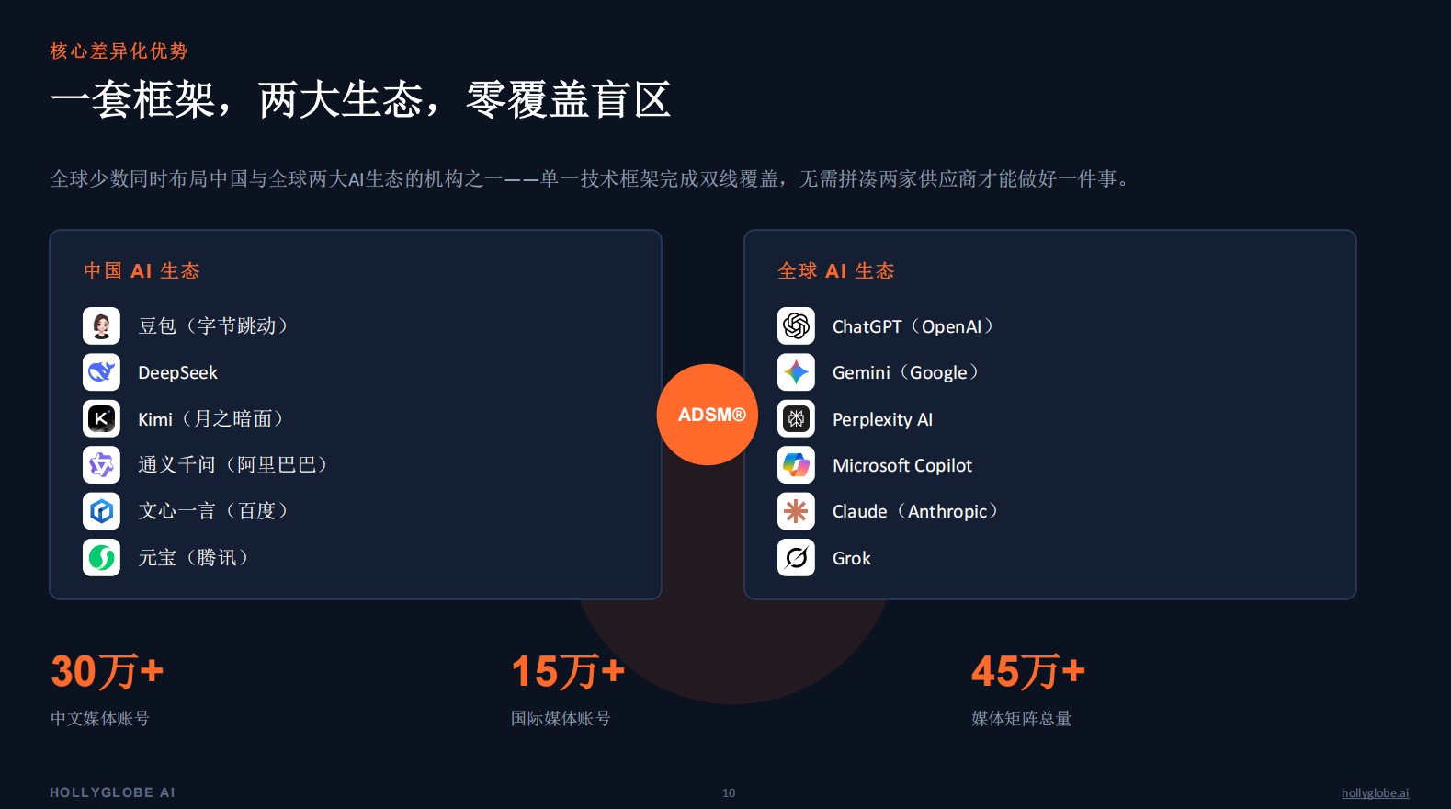Viewport: 1451px width, 809px height.
Task: Click the "HOLLYGLOBE AI" footer brand text
Action: [112, 792]
